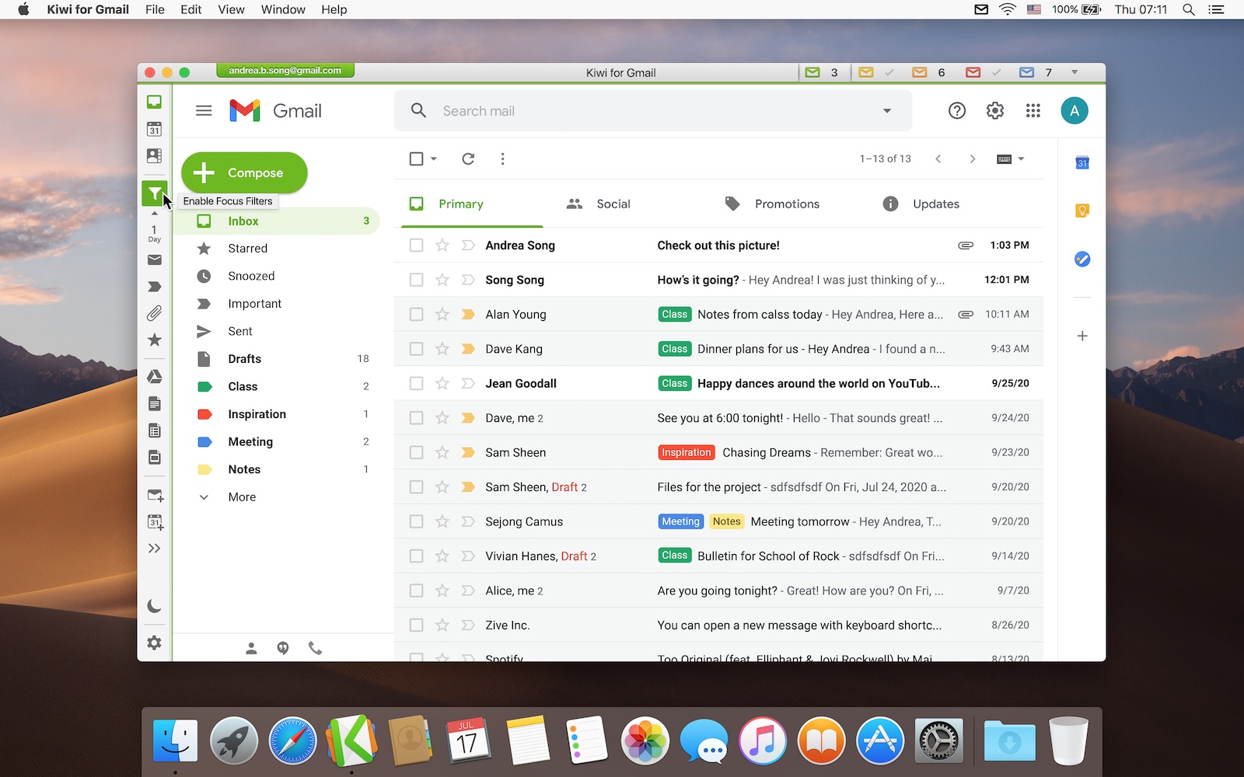Click Get Add-ons plus icon

(1082, 336)
